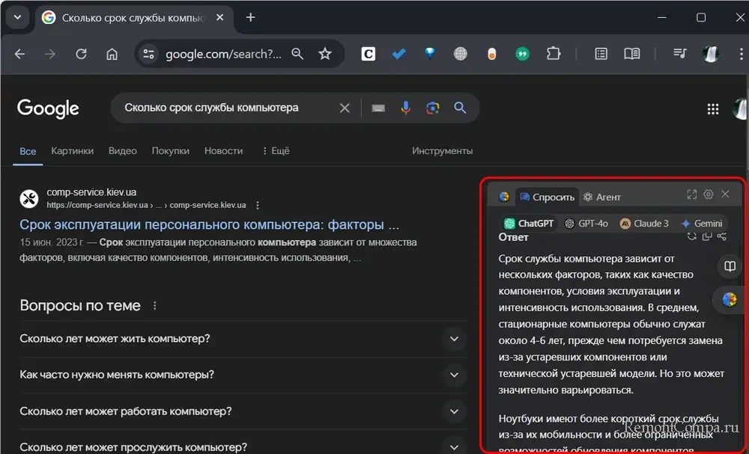Open the Google apps grid
749x454 pixels.
pos(713,109)
